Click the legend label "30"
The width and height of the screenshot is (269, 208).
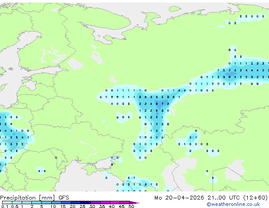92,206
